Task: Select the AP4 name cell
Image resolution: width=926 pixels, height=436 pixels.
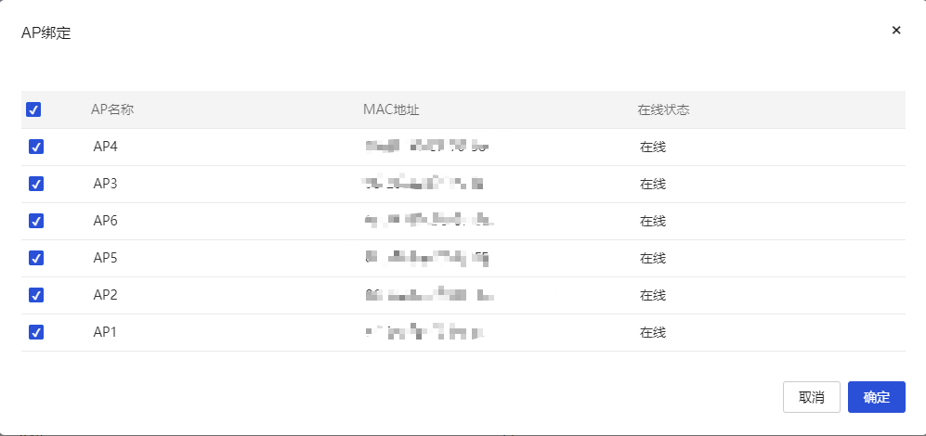Action: point(105,147)
